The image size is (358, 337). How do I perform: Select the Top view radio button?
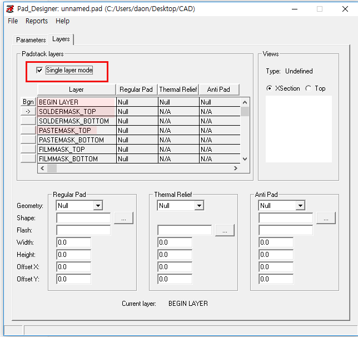308,88
